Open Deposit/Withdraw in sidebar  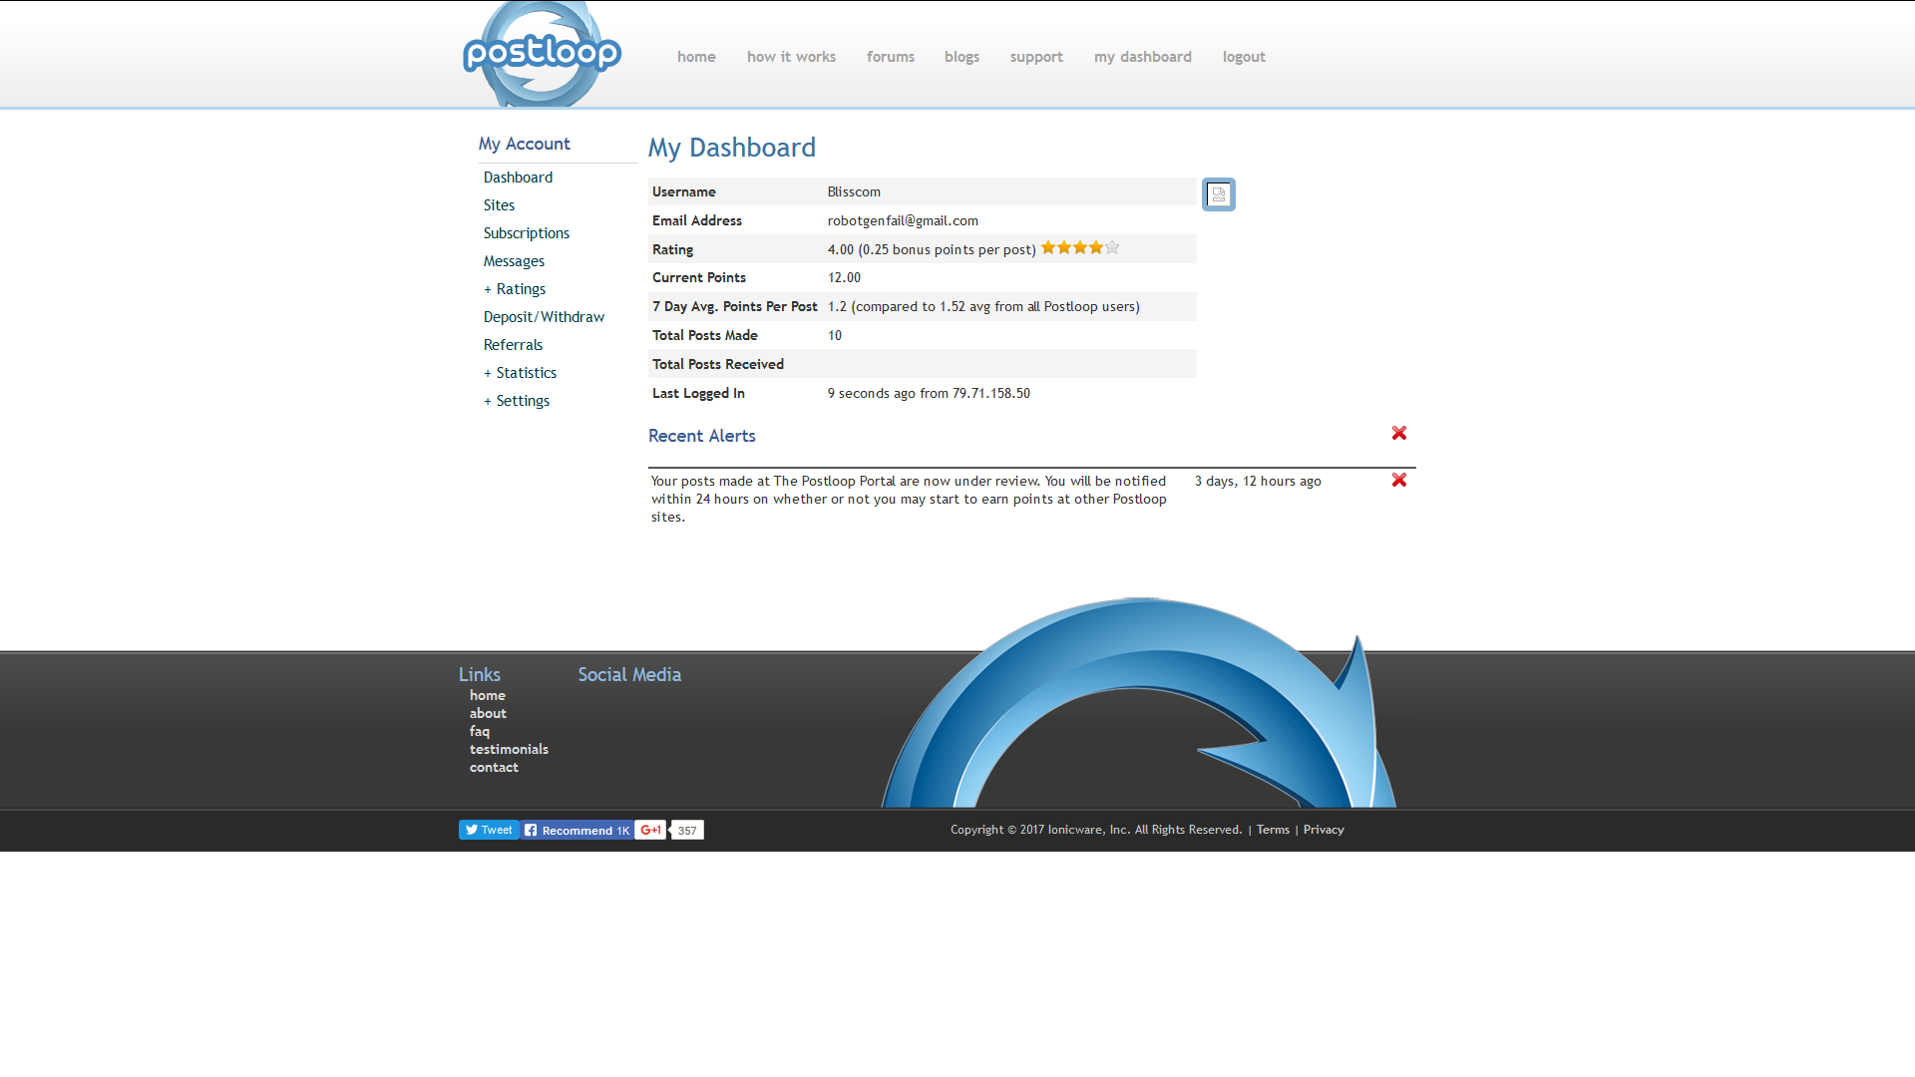click(x=544, y=317)
